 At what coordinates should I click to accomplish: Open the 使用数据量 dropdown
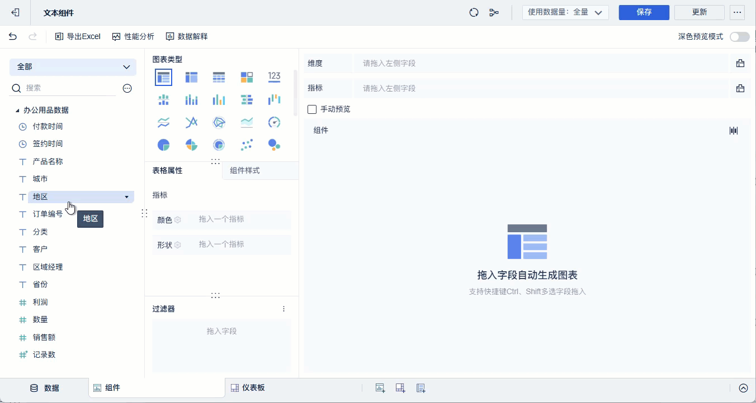click(x=565, y=12)
